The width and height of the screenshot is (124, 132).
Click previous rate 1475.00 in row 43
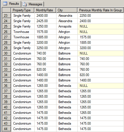[x=101, y=123]
